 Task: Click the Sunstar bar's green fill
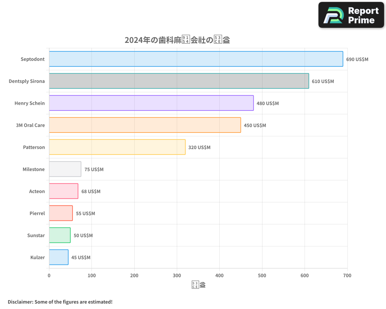click(59, 235)
